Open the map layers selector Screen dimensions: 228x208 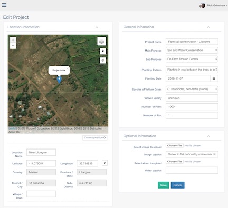[101, 42]
